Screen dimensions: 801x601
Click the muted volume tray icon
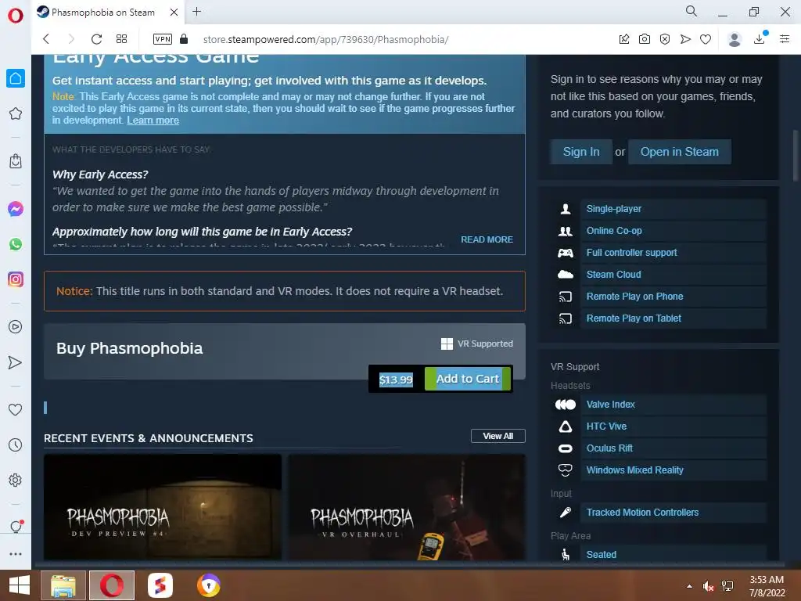[708, 586]
